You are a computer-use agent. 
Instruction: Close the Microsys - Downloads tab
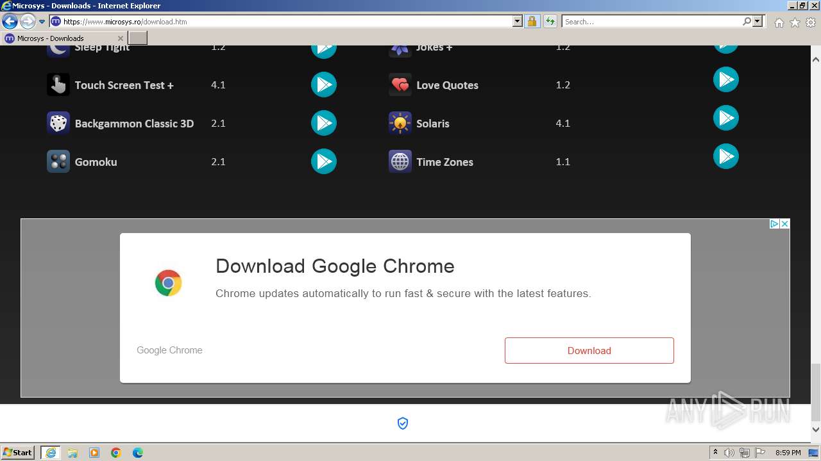[120, 38]
